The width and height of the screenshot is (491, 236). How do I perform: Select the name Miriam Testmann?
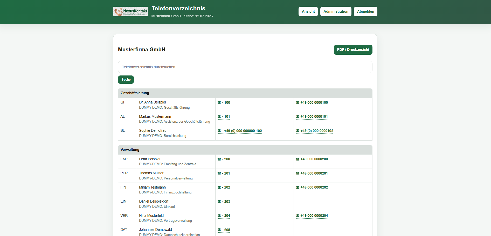click(x=152, y=187)
